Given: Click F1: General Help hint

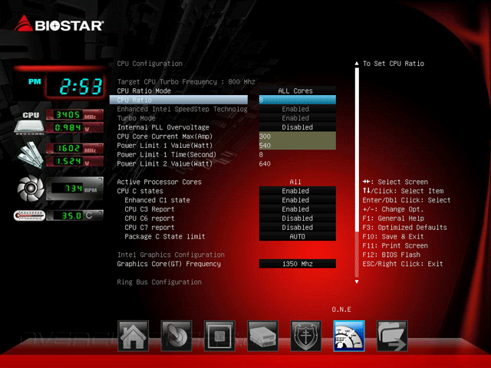Looking at the screenshot, I should (x=393, y=218).
